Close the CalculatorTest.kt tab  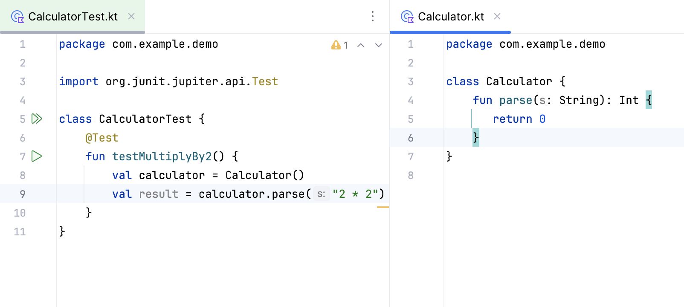[131, 16]
